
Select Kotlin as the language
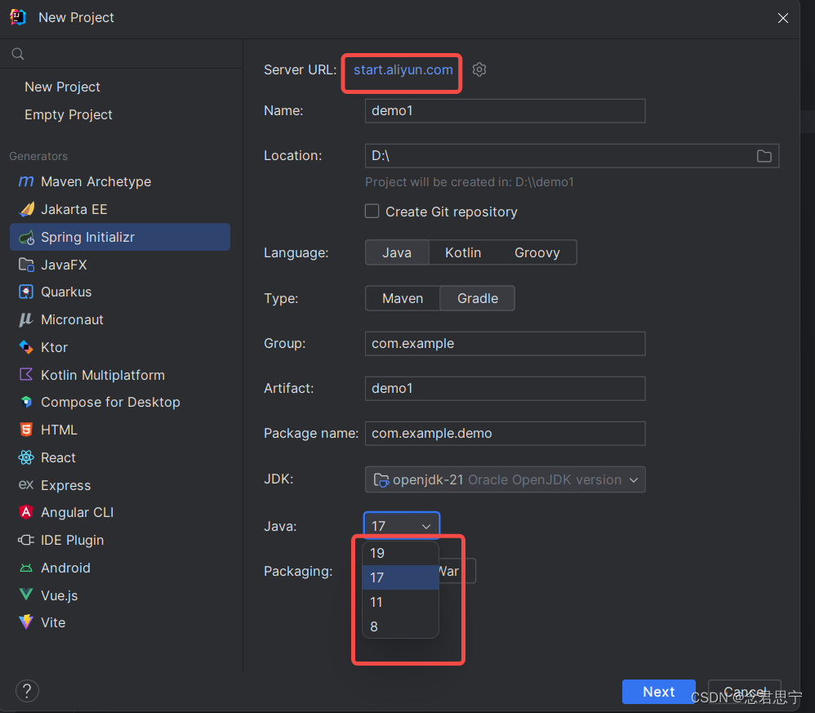[463, 252]
